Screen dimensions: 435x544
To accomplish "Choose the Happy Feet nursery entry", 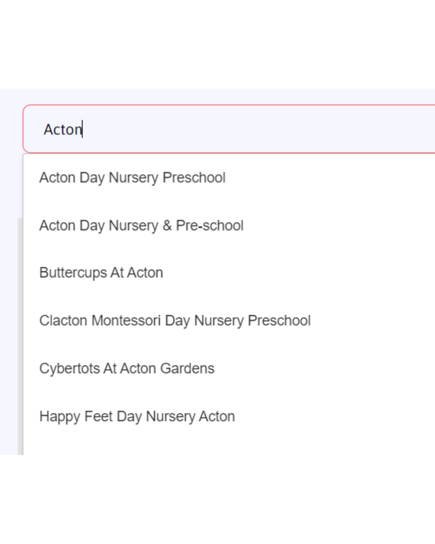I will pyautogui.click(x=229, y=416).
